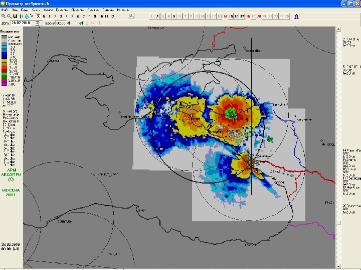Viewport: 361px width, 270px height.
Task: Click the green arrow next to time field
Action: (x=69, y=23)
